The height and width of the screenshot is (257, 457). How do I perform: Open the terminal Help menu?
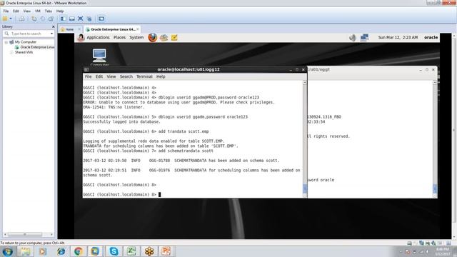coord(161,76)
